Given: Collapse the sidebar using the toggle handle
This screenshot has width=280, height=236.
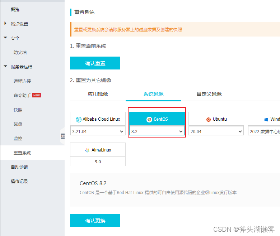Looking at the screenshot, I should pyautogui.click(x=62, y=136).
